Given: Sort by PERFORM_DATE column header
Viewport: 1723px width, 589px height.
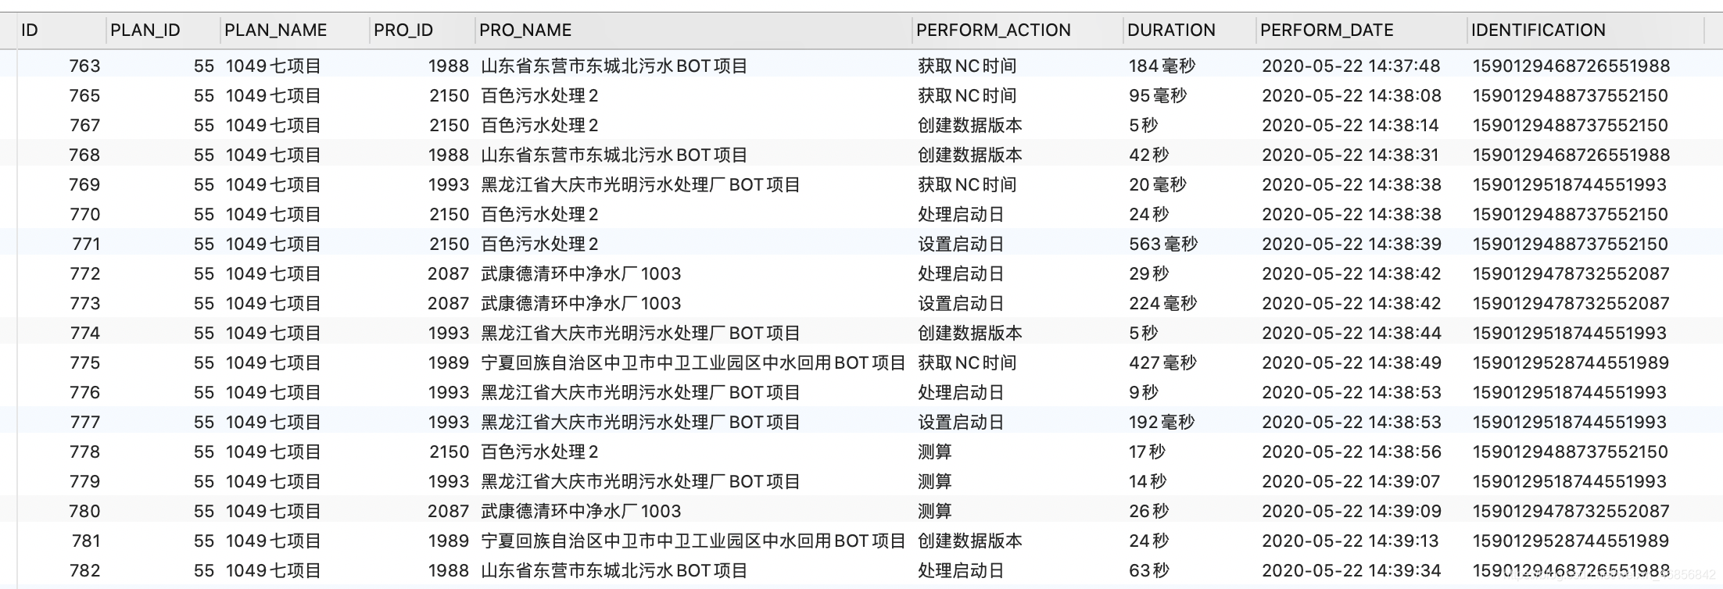Looking at the screenshot, I should (1327, 30).
